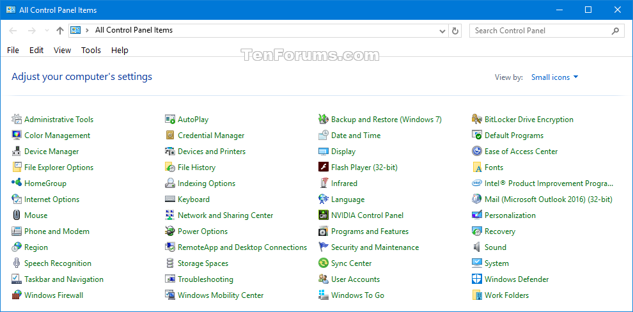Open the Help menu
Image resolution: width=633 pixels, height=312 pixels.
coord(120,50)
